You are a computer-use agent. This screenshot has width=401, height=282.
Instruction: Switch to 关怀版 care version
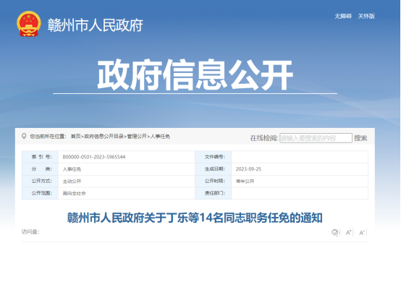pyautogui.click(x=366, y=17)
